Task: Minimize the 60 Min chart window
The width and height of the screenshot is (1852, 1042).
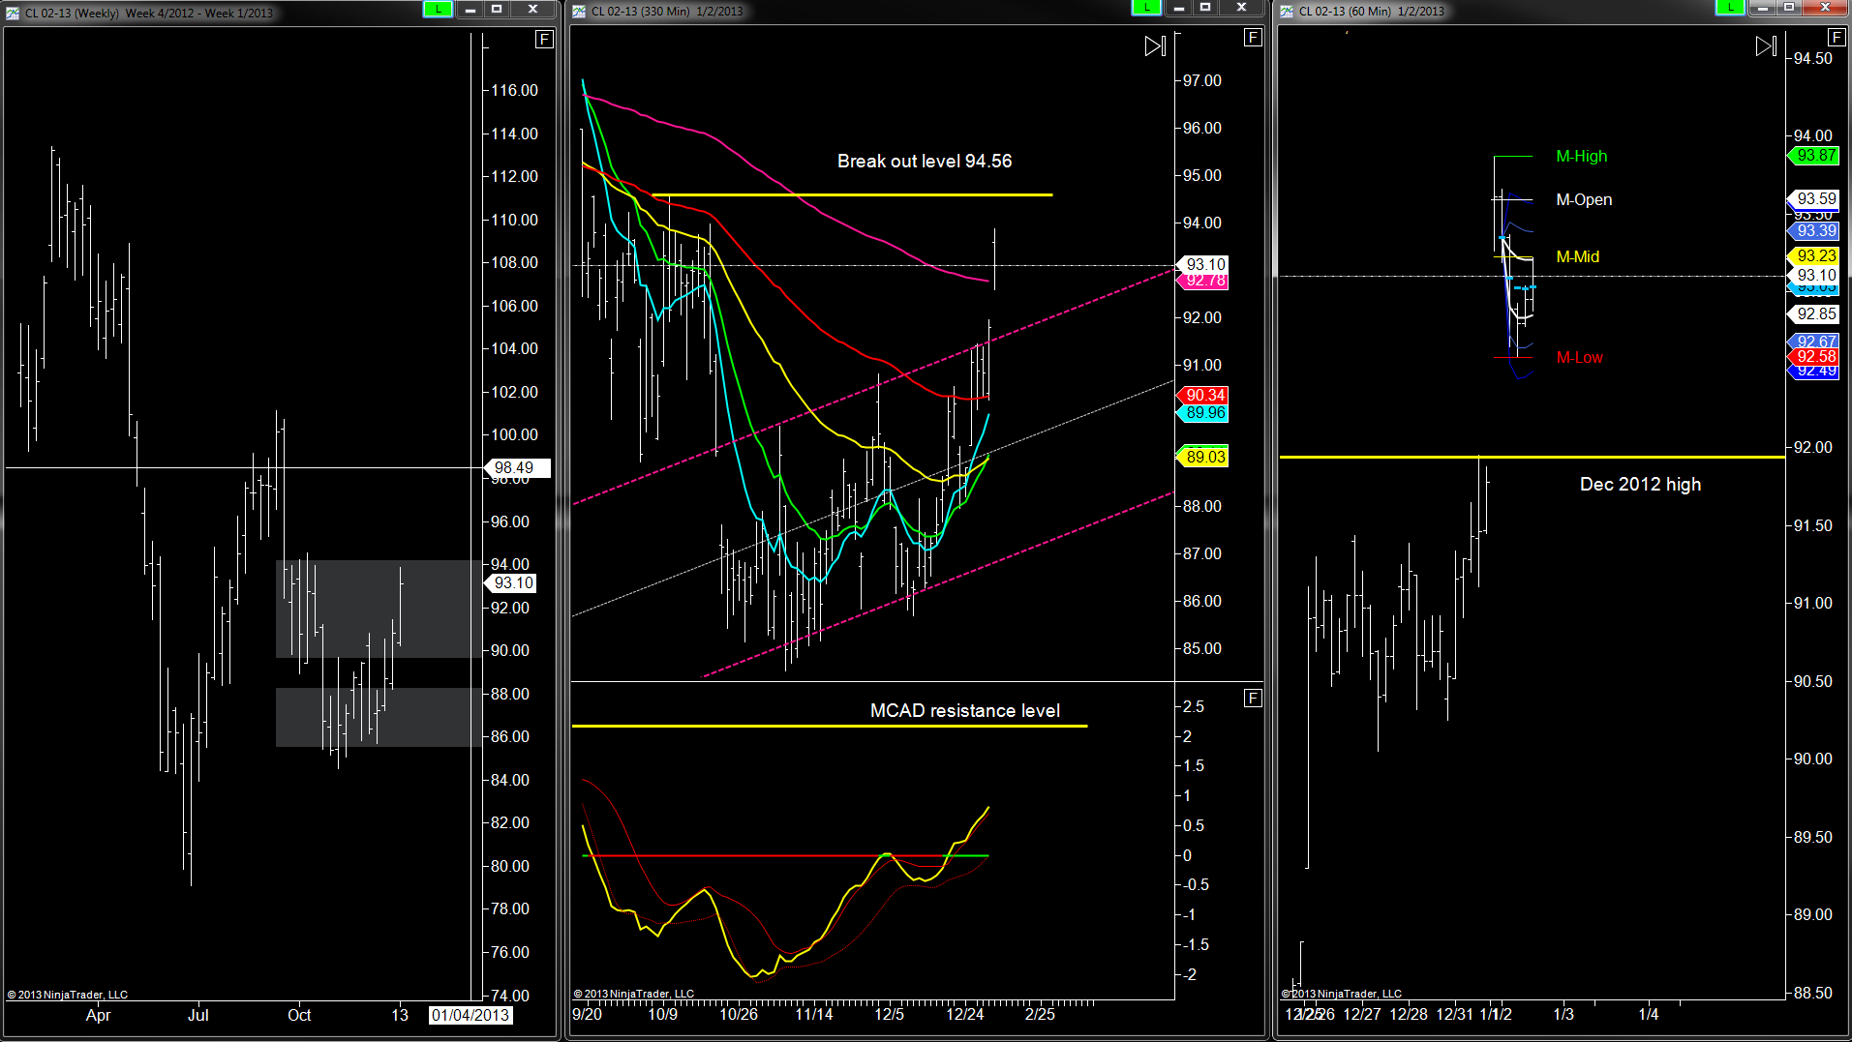Action: [x=1762, y=8]
